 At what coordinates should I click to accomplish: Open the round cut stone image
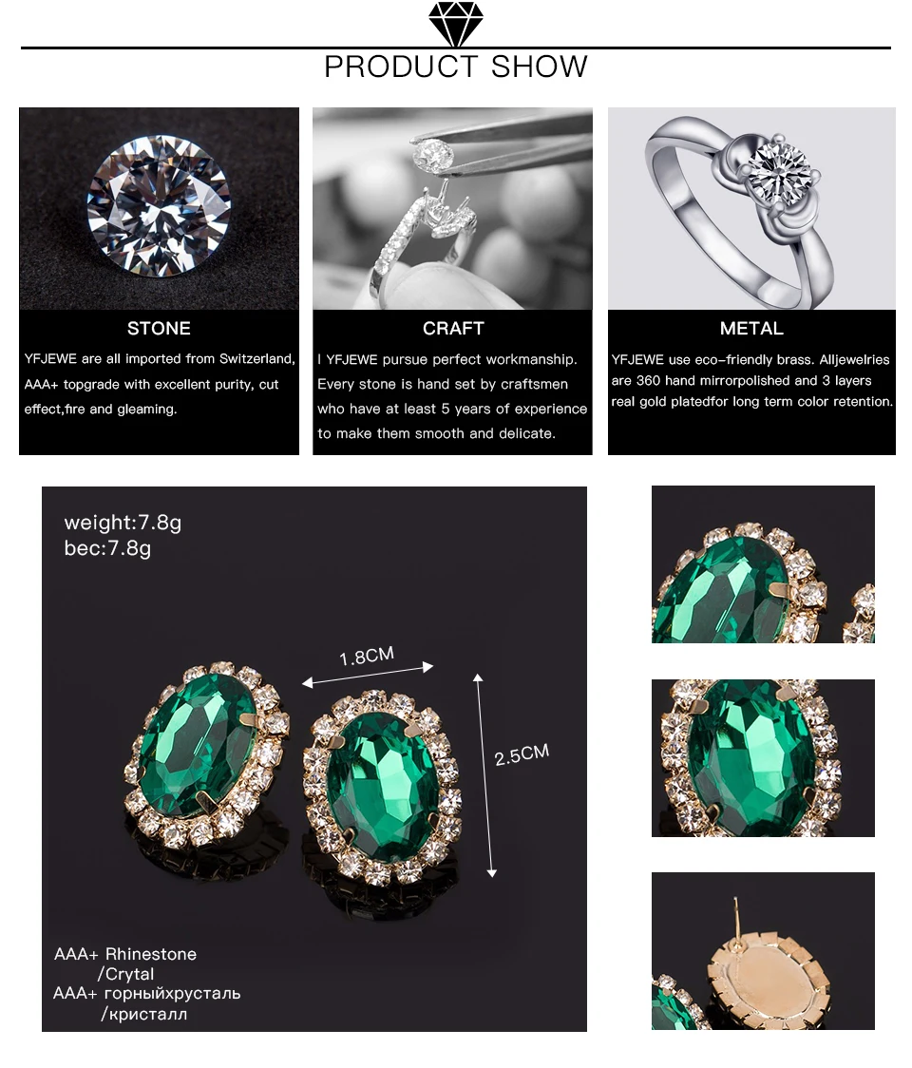click(x=159, y=208)
